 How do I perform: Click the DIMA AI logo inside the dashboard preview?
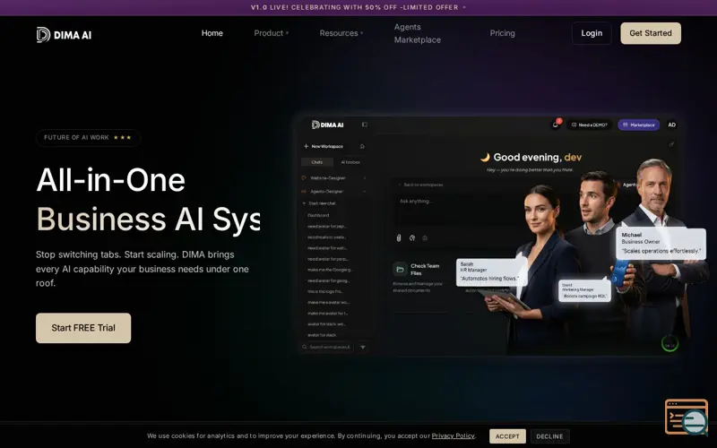click(x=327, y=125)
